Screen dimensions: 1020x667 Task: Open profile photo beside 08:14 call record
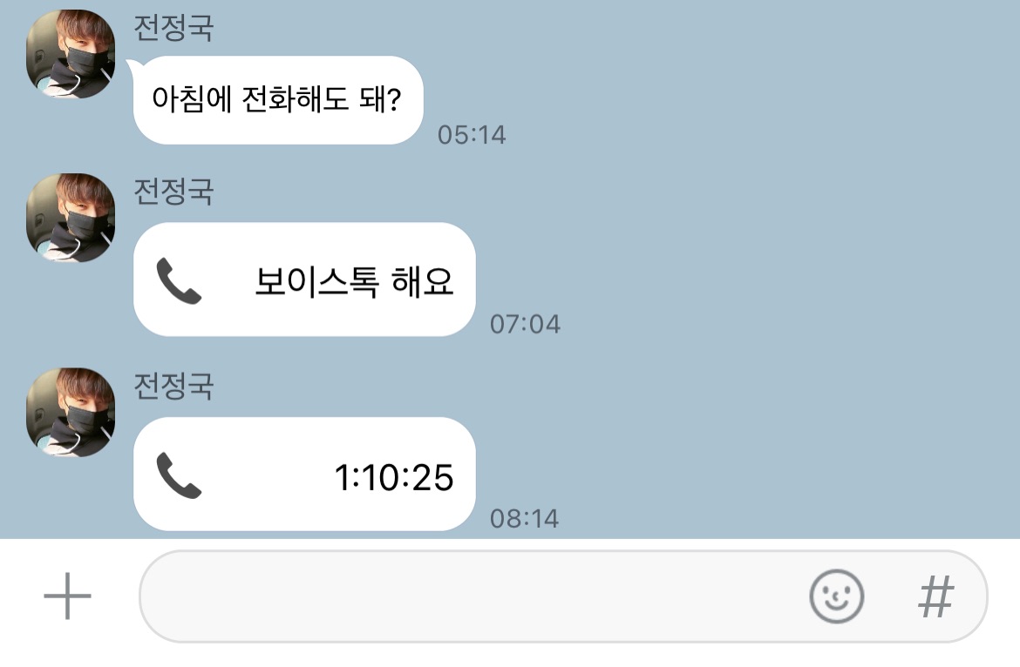[x=71, y=413]
